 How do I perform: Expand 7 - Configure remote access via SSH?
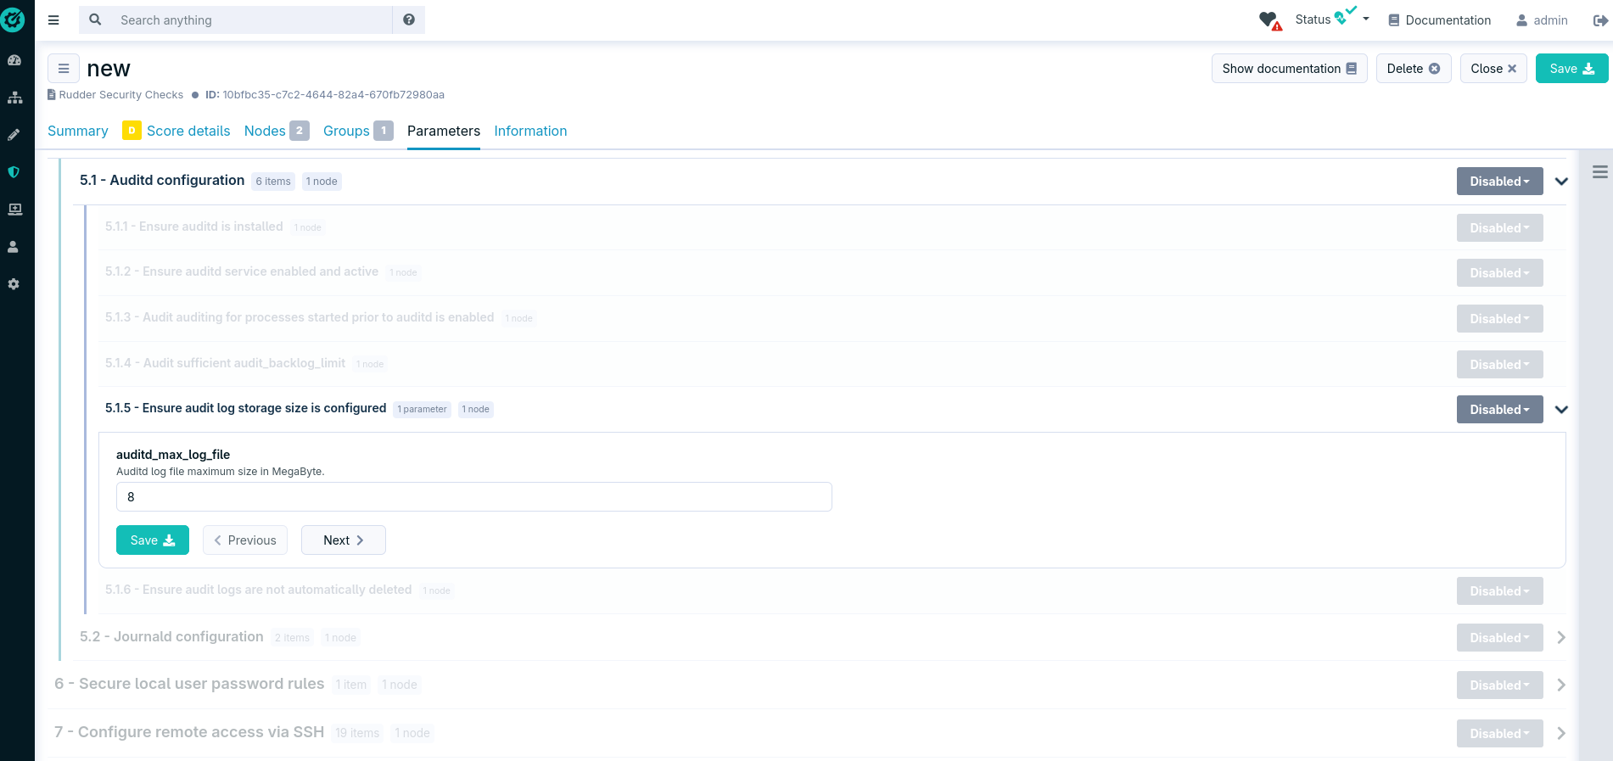point(1561,734)
